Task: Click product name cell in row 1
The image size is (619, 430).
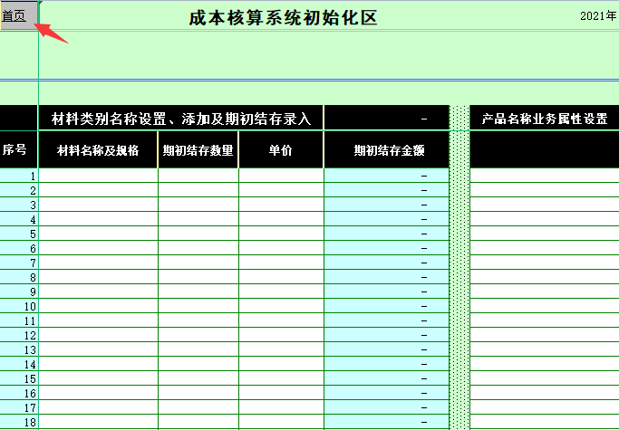Action: (x=545, y=176)
